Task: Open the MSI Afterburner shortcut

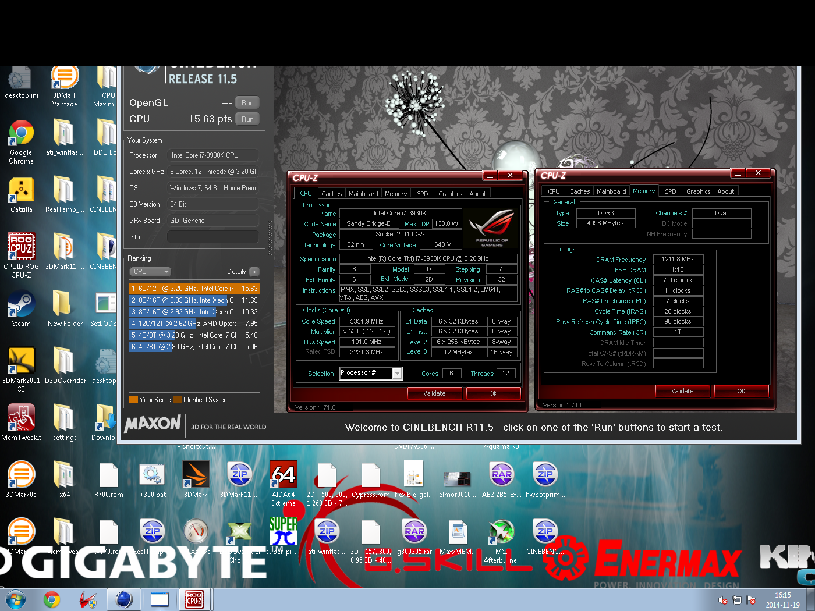Action: (501, 541)
